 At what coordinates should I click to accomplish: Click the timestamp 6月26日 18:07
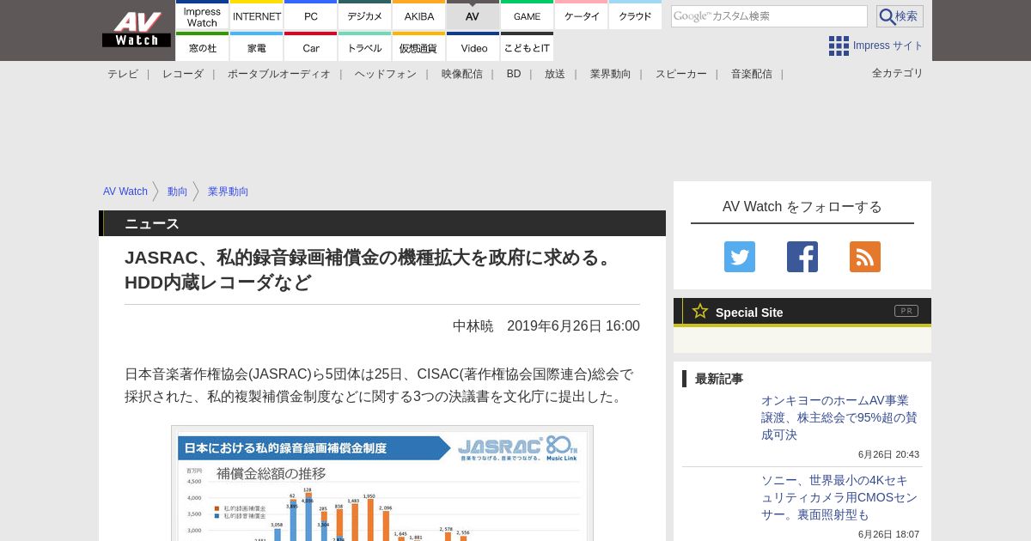(888, 534)
